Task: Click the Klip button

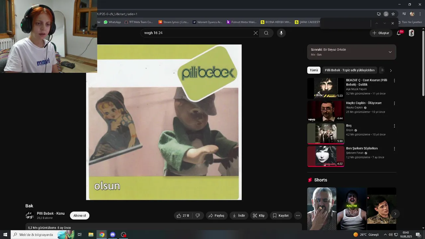Action: [x=259, y=215]
